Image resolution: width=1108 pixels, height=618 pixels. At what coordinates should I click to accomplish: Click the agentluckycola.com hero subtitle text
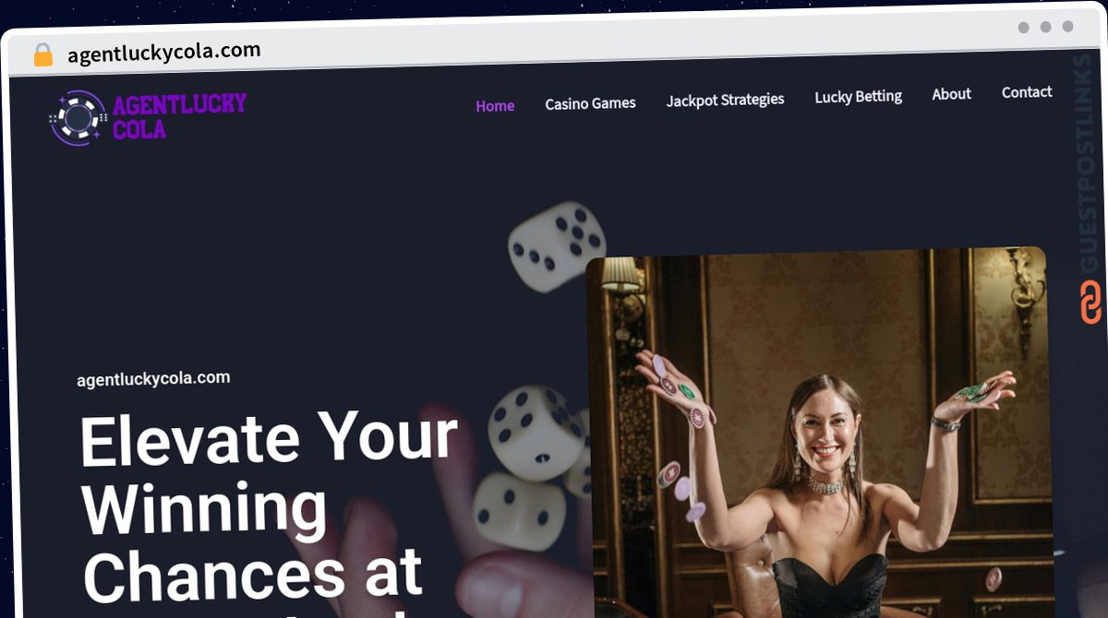[x=153, y=378]
